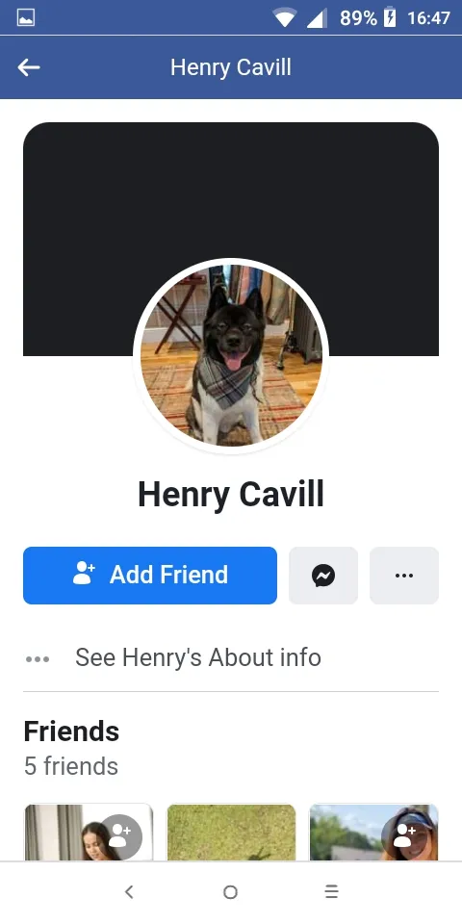This screenshot has height=924, width=462.
Task: Open the middle friend thumbnail
Action: pos(231,833)
